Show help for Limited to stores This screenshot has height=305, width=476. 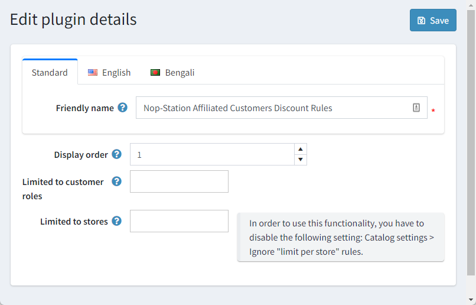coord(116,221)
